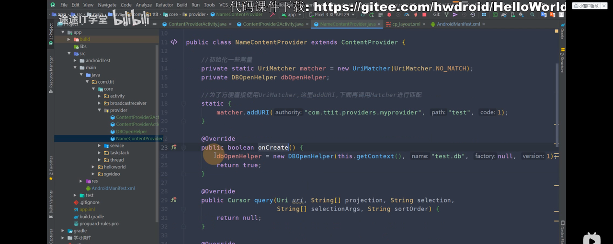
Task: Toggle the Device File Explorer tool window
Action: pyautogui.click(x=562, y=233)
